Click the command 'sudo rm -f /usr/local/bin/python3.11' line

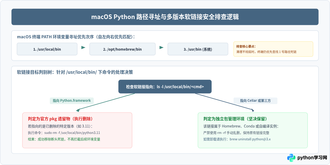point(64,133)
